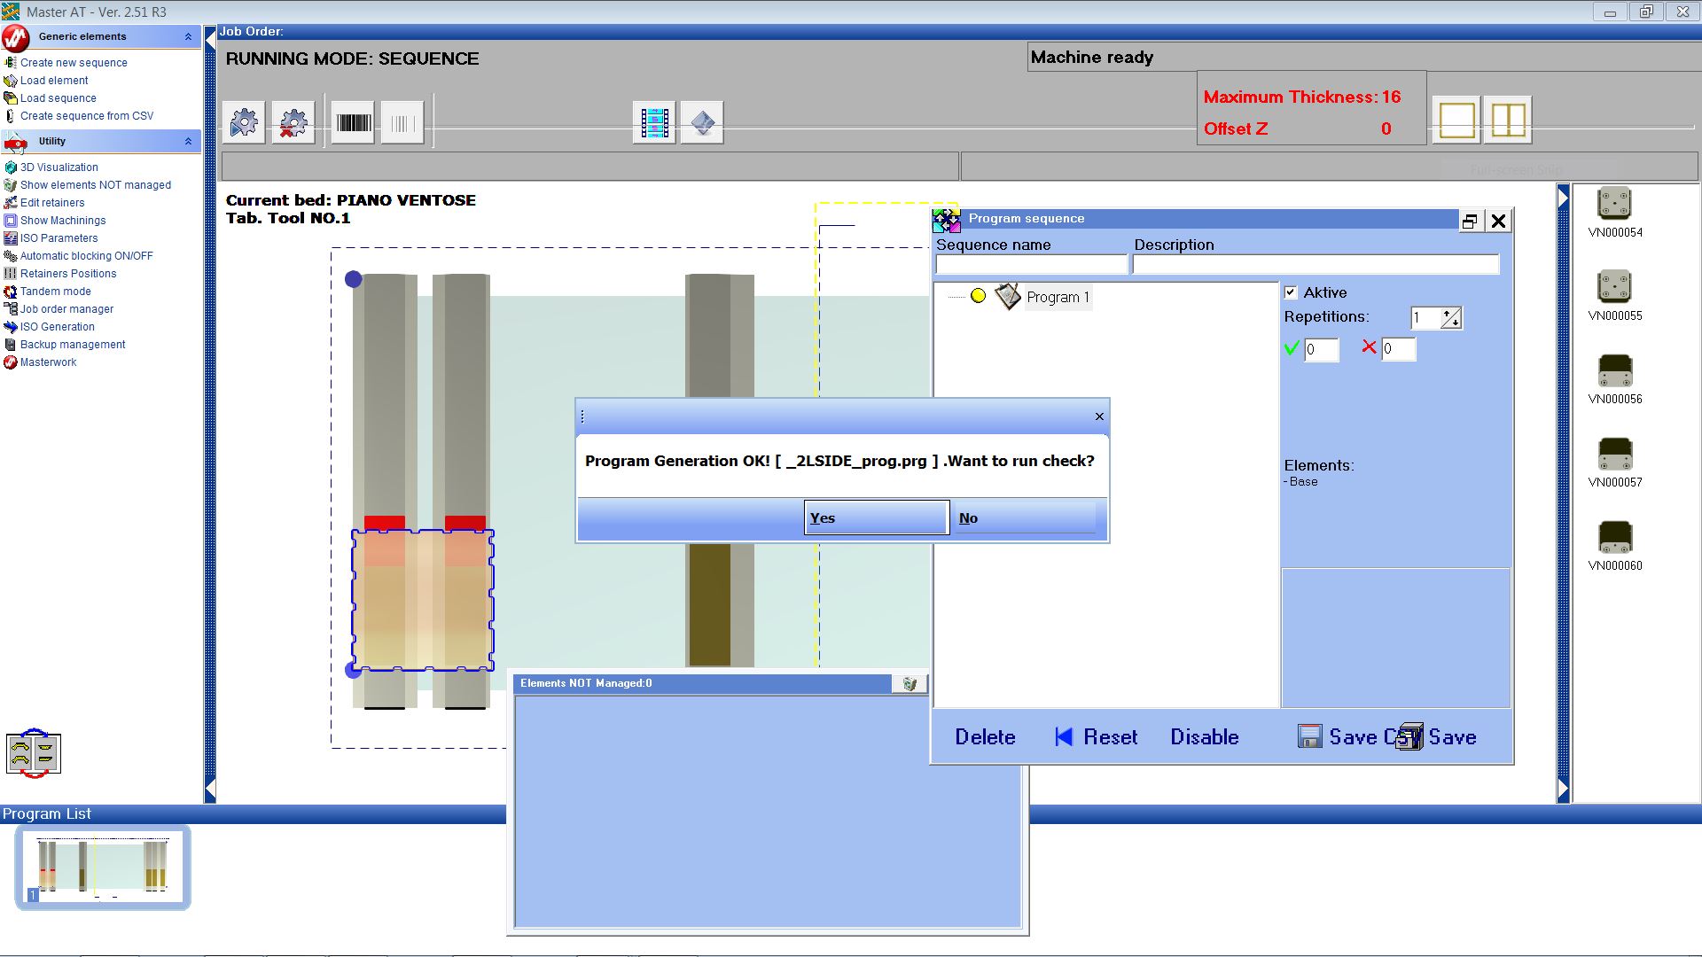Click yellow status circle beside Program 1
Screen dimensions: 1702x957
(978, 297)
